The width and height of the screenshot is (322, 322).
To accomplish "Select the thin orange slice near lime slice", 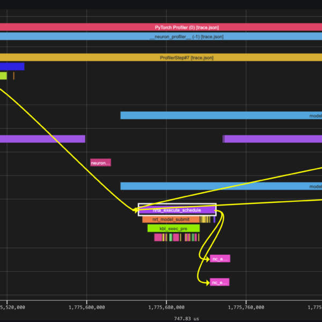I will pos(14,76).
